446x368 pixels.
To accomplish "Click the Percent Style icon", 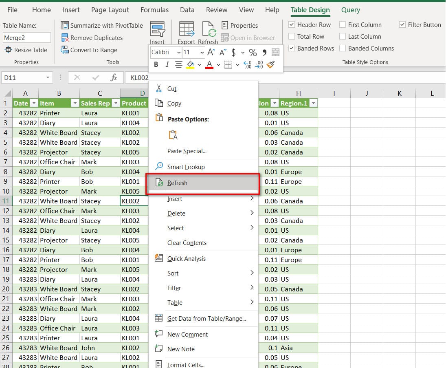I will [x=253, y=53].
